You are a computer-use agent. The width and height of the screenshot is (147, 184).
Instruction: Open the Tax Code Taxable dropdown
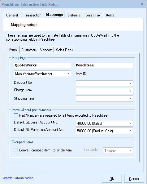(x=118, y=150)
